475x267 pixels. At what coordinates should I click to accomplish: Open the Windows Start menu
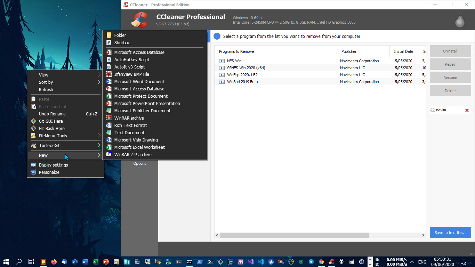6,261
